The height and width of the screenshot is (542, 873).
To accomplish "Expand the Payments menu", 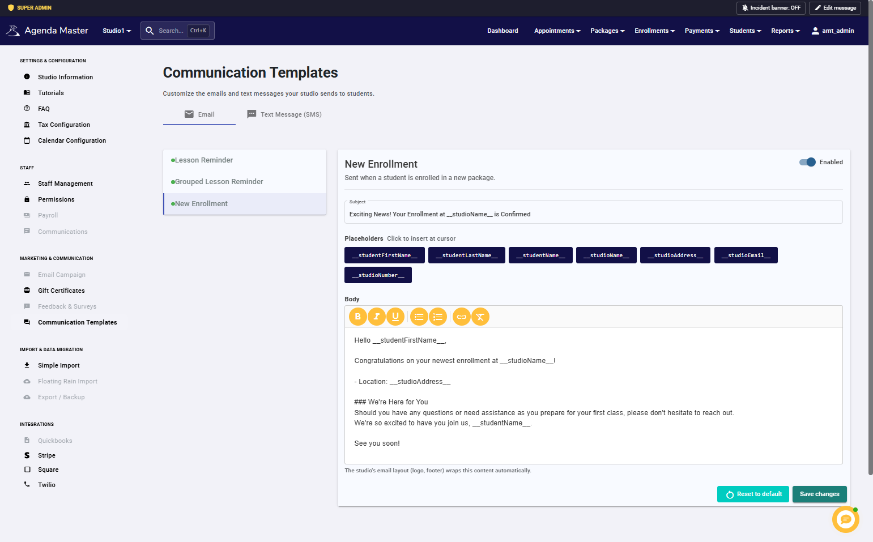I will coord(702,31).
